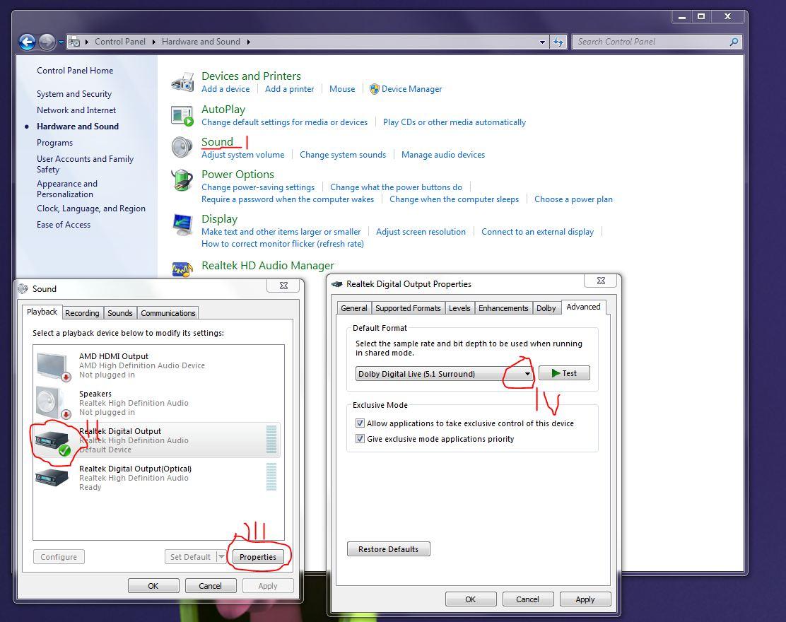Open Ease of Access in sidebar
This screenshot has height=622, width=786.
click(64, 225)
